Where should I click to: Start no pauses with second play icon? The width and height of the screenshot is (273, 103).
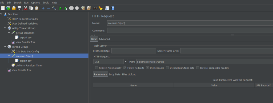[66, 8]
